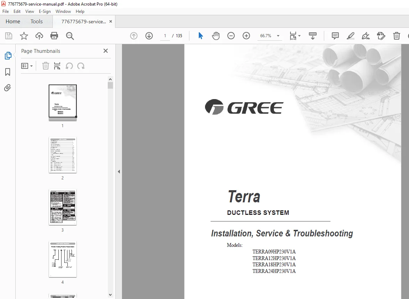Rotate page clockwise

coord(81,66)
